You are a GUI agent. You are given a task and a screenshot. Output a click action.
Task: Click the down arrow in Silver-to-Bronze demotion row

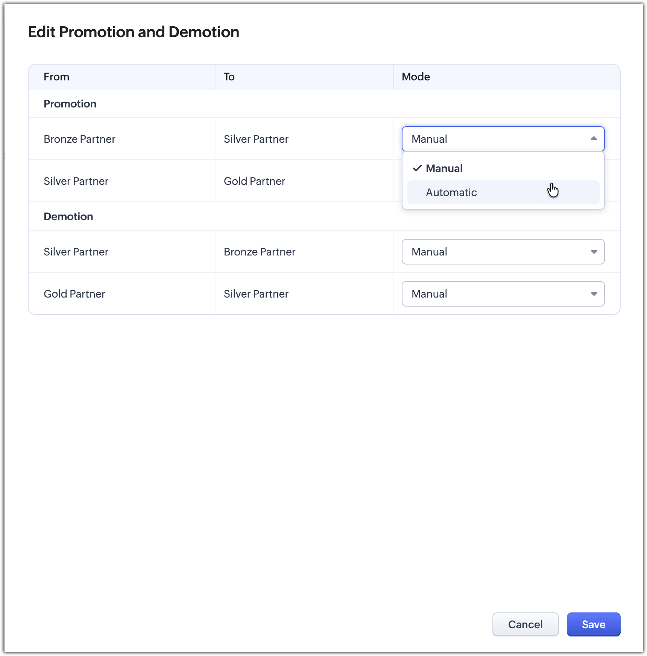click(x=594, y=252)
